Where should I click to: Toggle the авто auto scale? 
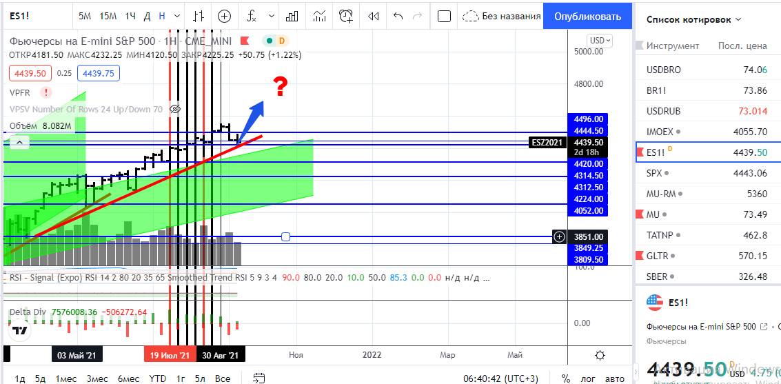coord(615,378)
